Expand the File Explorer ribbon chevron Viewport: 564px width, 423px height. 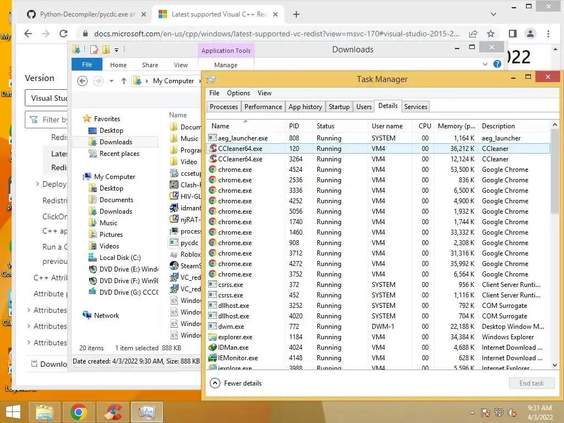tap(485, 64)
